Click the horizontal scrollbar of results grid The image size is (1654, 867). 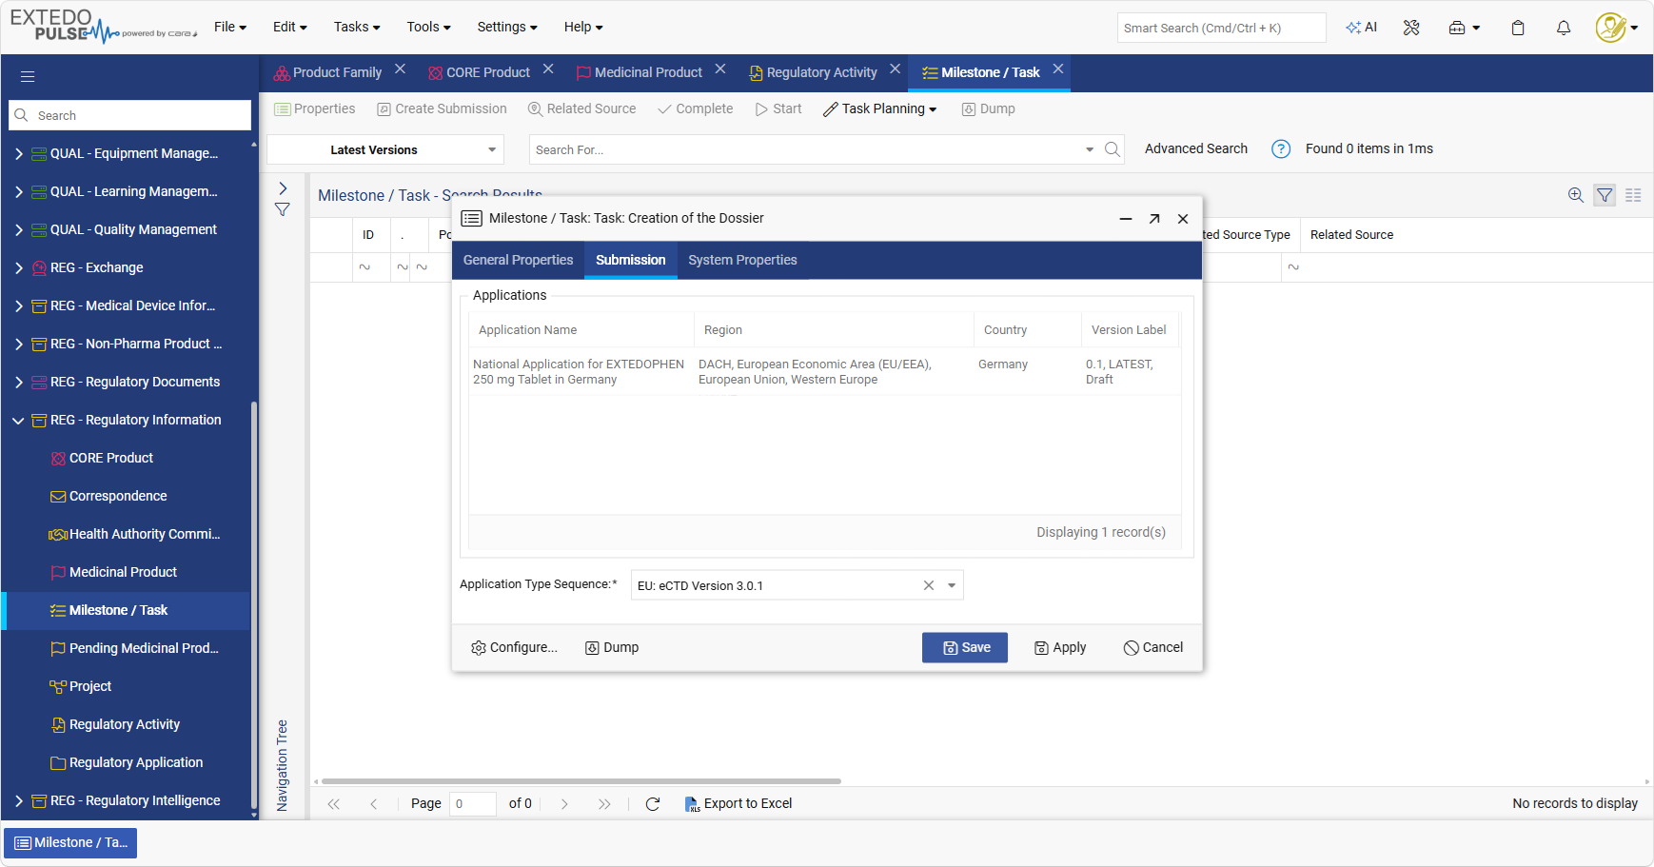pyautogui.click(x=581, y=781)
